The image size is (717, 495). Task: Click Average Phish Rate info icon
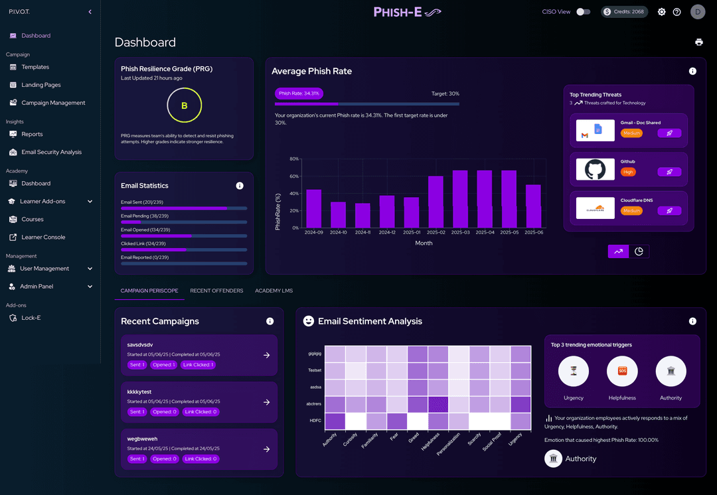pyautogui.click(x=692, y=71)
